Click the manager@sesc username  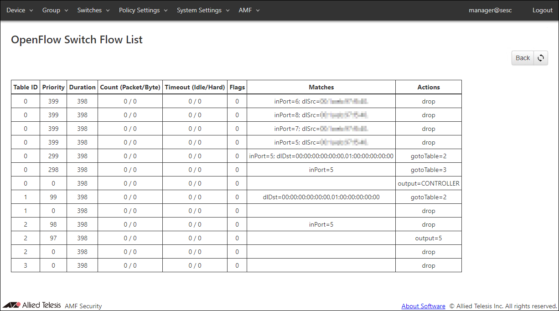[490, 10]
